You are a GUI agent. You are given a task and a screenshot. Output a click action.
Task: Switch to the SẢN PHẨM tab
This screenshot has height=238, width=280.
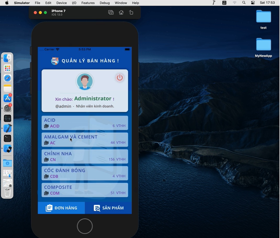[108, 208]
